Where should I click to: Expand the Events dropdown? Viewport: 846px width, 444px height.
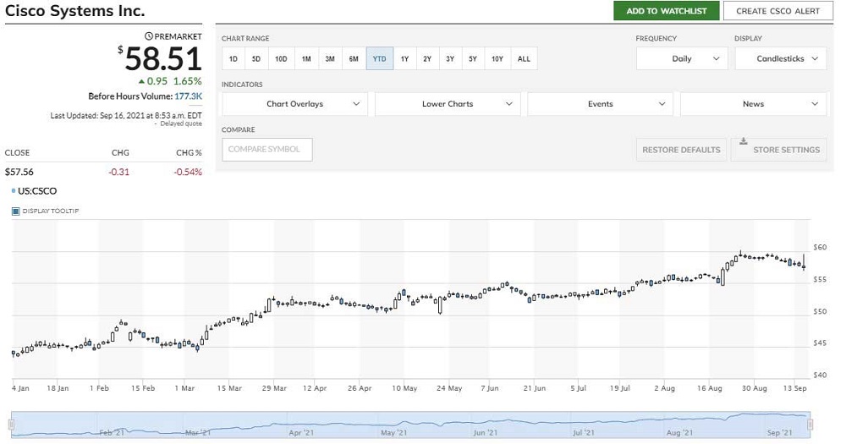[601, 104]
